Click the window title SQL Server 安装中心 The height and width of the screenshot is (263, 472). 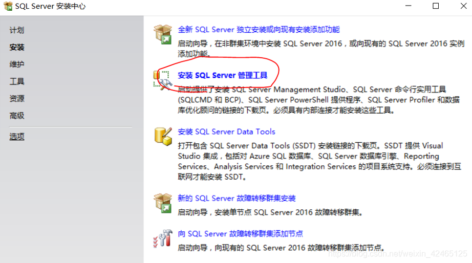coord(50,6)
